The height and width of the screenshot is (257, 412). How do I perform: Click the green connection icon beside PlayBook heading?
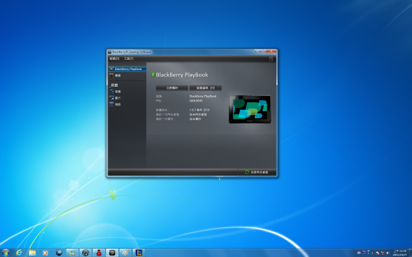153,75
